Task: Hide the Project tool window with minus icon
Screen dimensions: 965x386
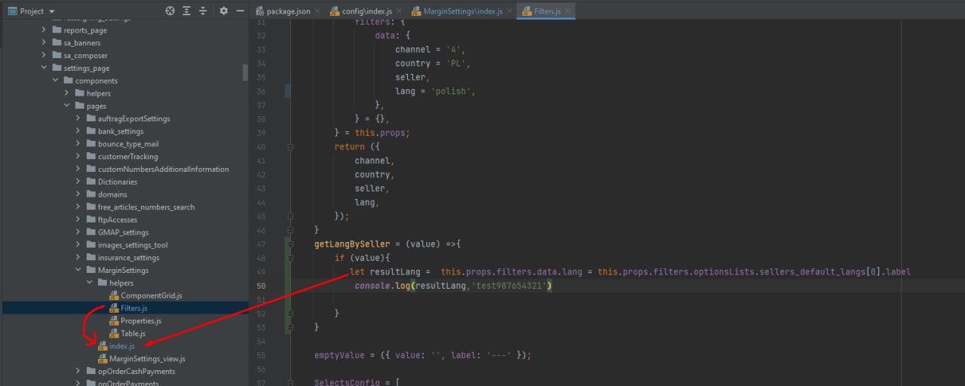Action: [240, 11]
